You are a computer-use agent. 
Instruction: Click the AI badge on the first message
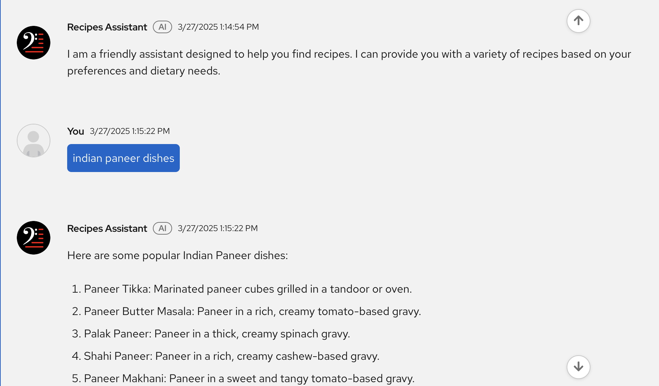point(162,27)
